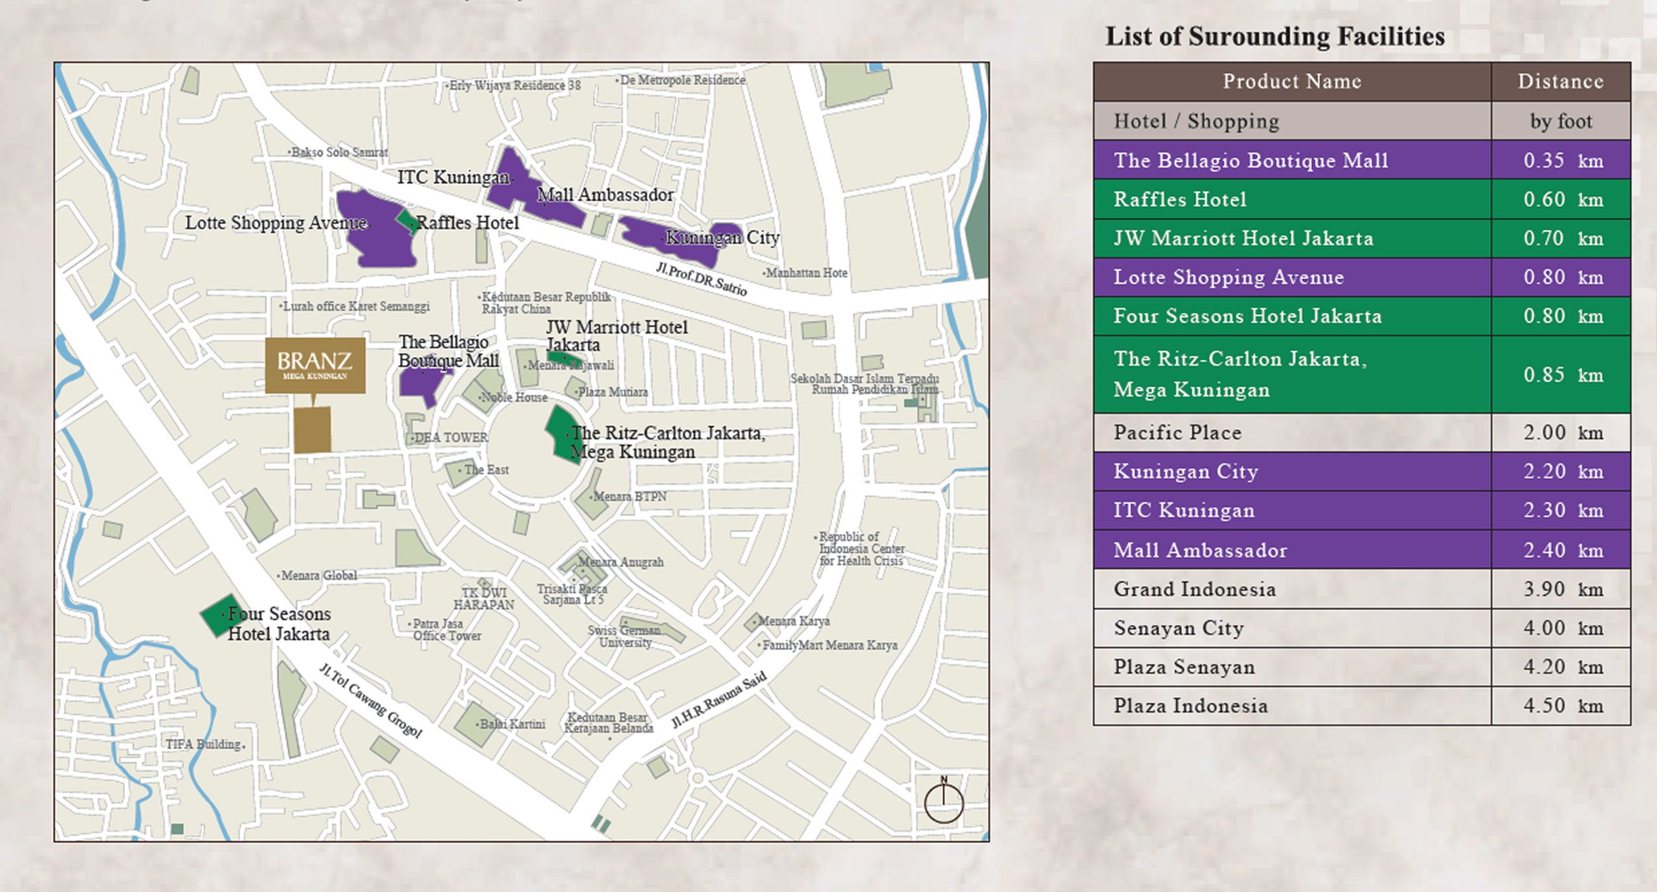Click the '0.35 km' distance cell
The image size is (1657, 892).
point(1561,160)
